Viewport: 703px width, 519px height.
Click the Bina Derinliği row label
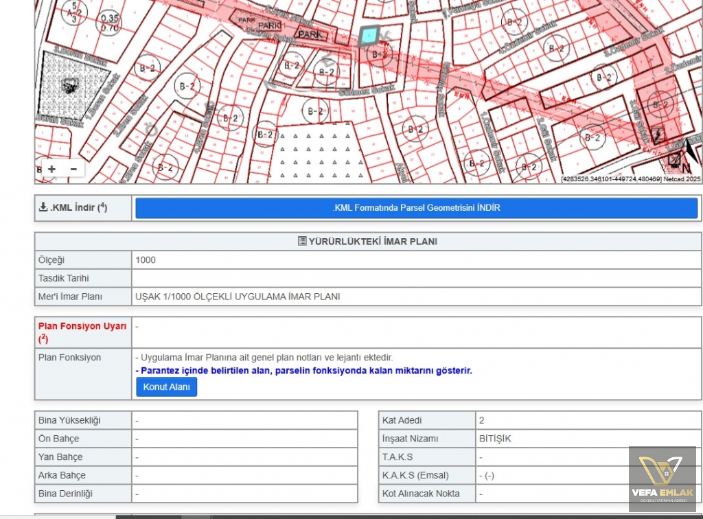point(65,494)
